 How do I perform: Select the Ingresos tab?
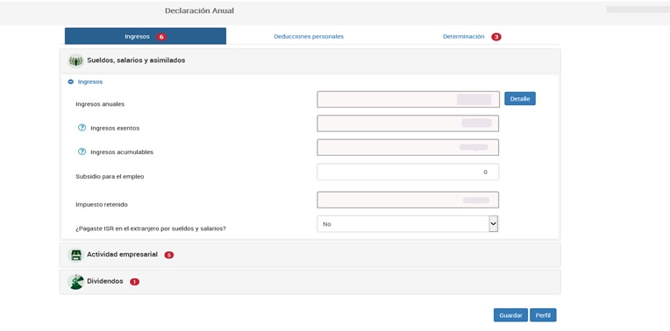[146, 36]
